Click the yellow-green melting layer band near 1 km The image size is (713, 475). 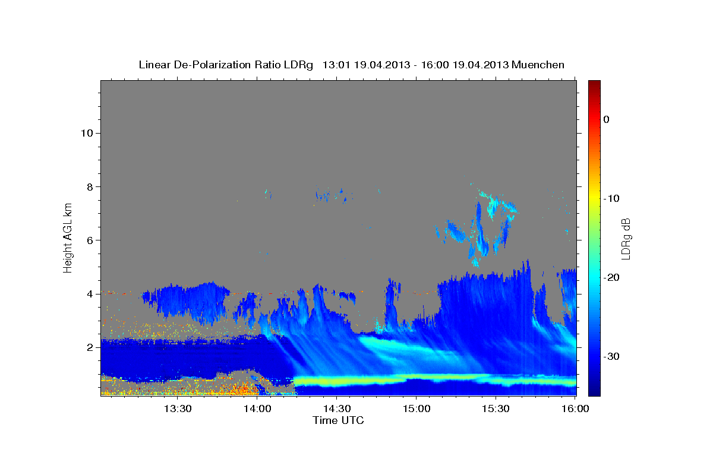click(434, 379)
